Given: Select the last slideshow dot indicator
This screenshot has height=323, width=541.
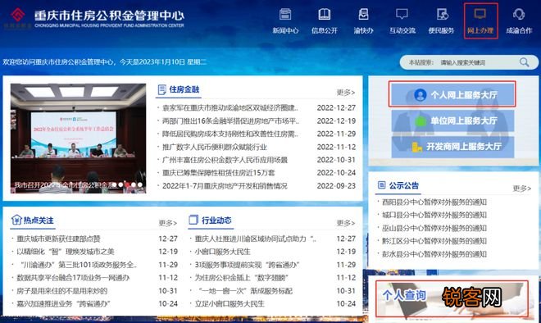Looking at the screenshot, I should click(139, 184).
